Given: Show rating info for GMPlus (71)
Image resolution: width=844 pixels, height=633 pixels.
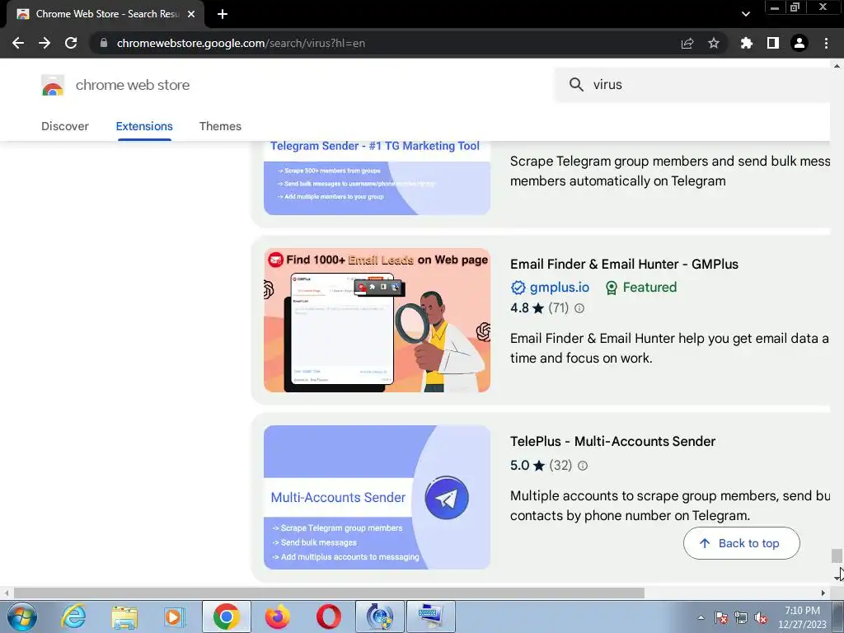Looking at the screenshot, I should 579,308.
